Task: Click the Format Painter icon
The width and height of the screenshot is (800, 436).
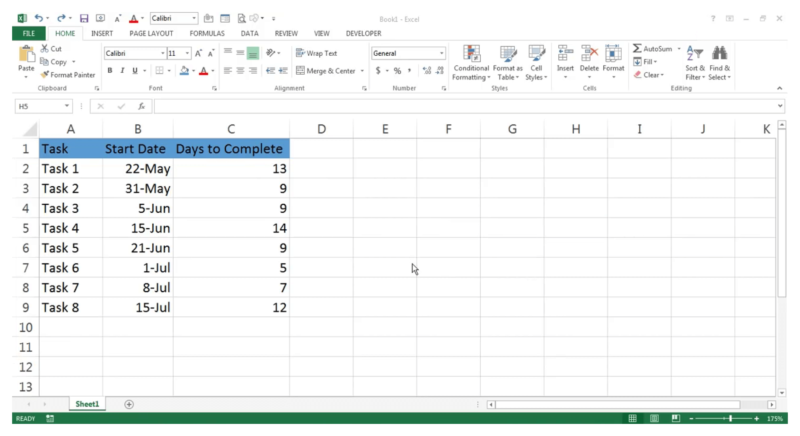Action: pyautogui.click(x=44, y=75)
